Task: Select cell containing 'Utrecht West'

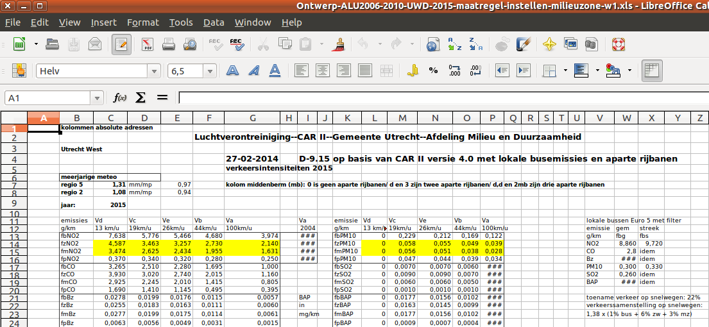Action: click(x=77, y=149)
